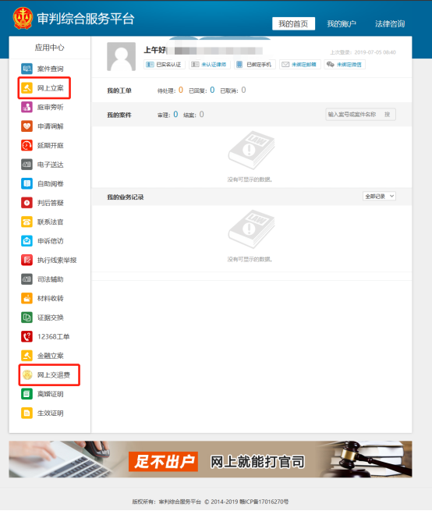Click the platform emblem logo
Viewport: 432px width, 511px height.
click(23, 18)
